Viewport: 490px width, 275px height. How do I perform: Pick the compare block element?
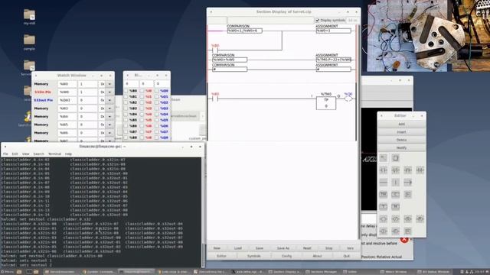click(x=408, y=194)
